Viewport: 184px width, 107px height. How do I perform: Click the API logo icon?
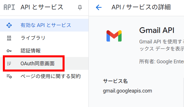tap(9, 7)
